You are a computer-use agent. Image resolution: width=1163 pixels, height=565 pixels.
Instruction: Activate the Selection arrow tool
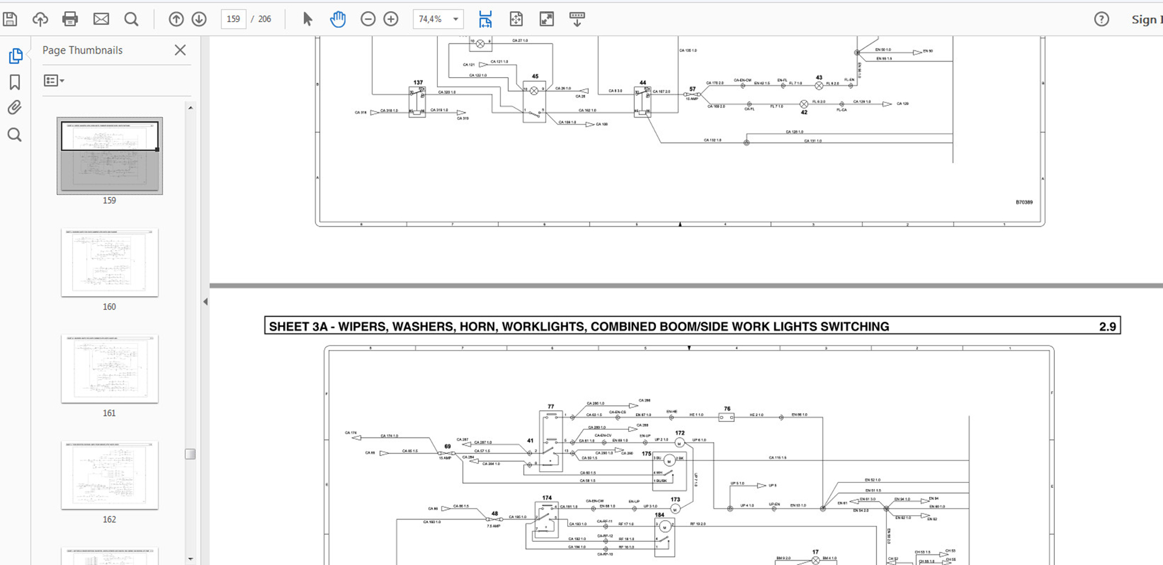(x=307, y=19)
